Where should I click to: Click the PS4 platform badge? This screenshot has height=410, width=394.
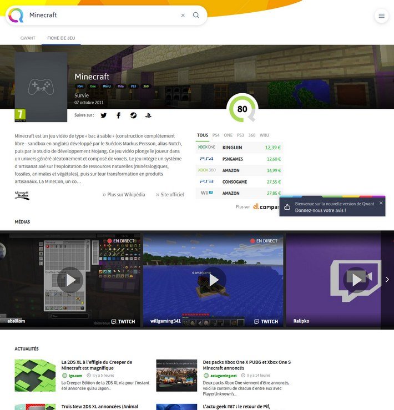click(80, 86)
